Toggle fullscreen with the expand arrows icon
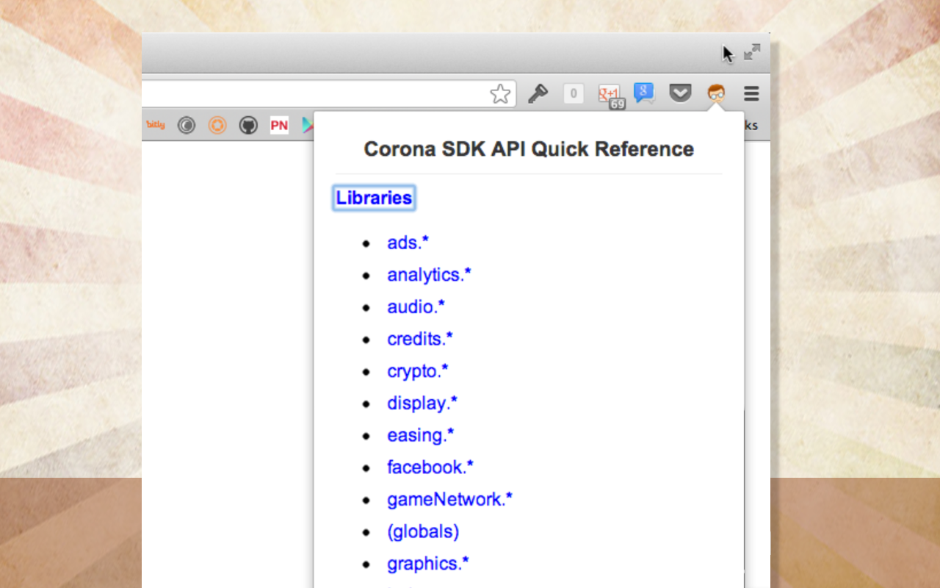Image resolution: width=940 pixels, height=588 pixels. (x=752, y=52)
